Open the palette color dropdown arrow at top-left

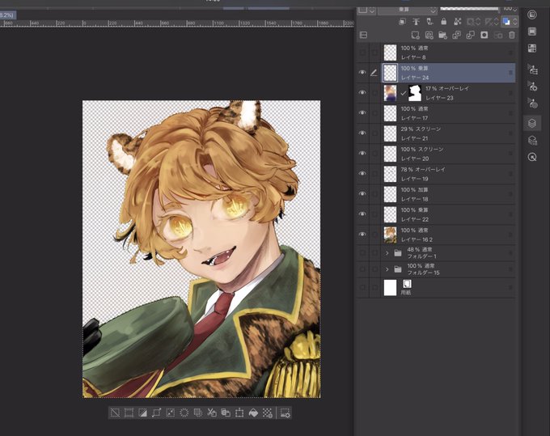pyautogui.click(x=372, y=10)
